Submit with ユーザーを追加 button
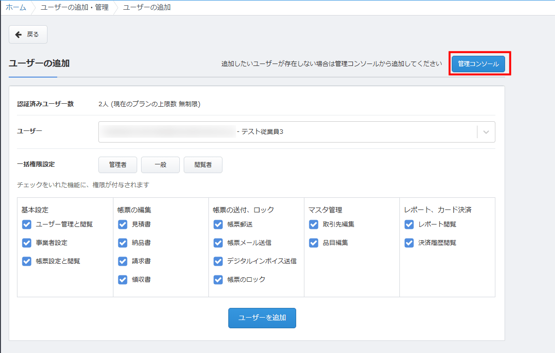Viewport: 555px width, 353px height. coord(262,318)
